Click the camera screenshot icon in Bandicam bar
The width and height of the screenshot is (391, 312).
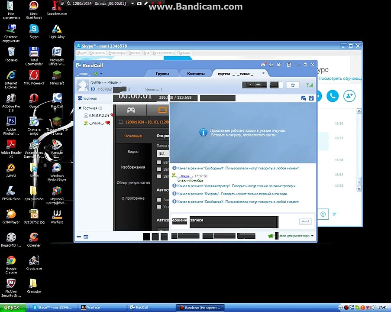[139, 3]
